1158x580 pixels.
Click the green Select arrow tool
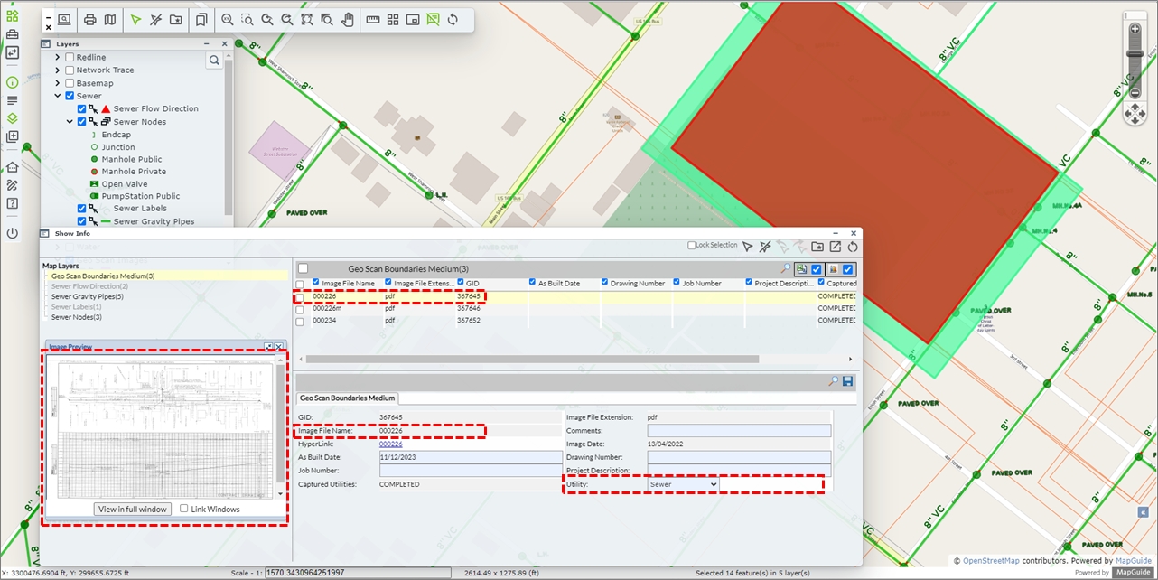pyautogui.click(x=135, y=19)
